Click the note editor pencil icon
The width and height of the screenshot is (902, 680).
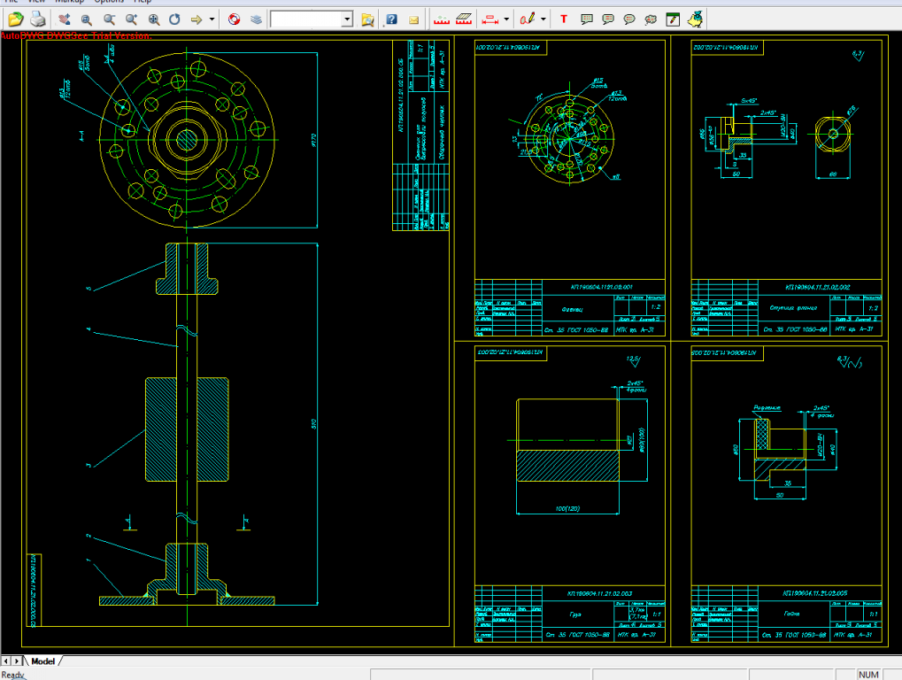click(x=673, y=19)
